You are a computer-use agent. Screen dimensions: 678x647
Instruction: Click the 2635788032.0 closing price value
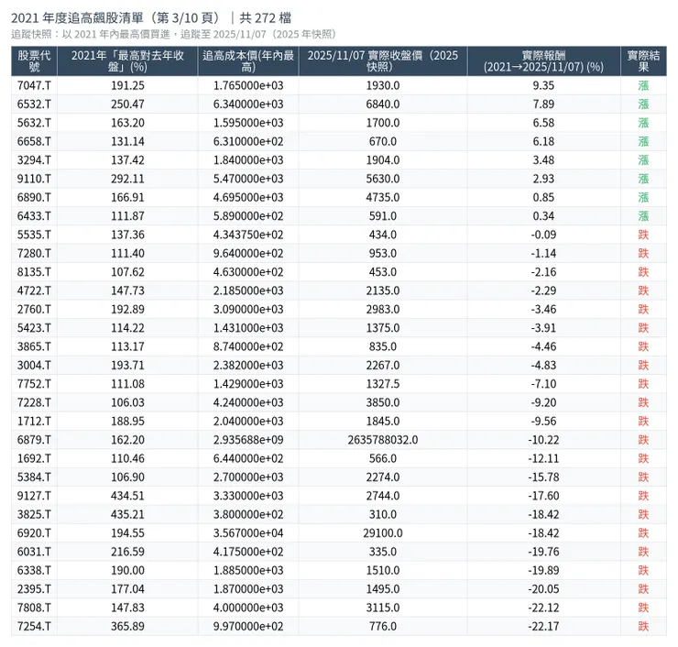(383, 440)
